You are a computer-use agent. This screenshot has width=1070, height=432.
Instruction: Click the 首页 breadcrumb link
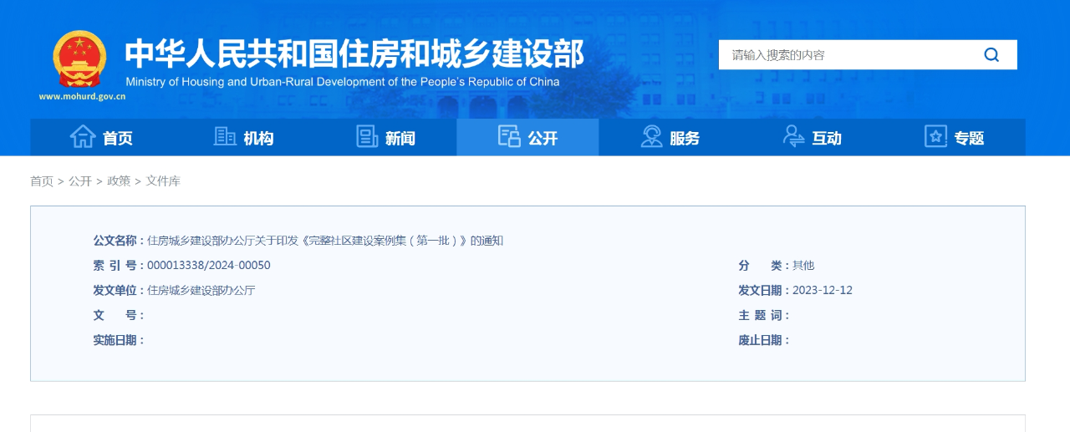click(x=42, y=181)
